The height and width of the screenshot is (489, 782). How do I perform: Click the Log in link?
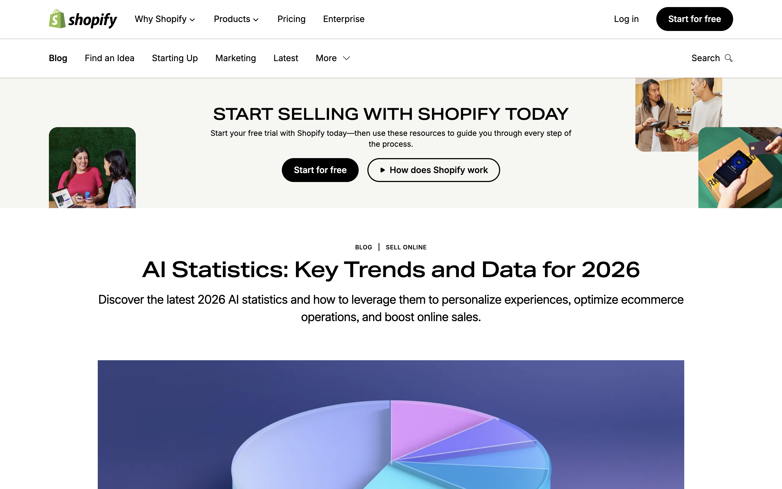pyautogui.click(x=626, y=19)
